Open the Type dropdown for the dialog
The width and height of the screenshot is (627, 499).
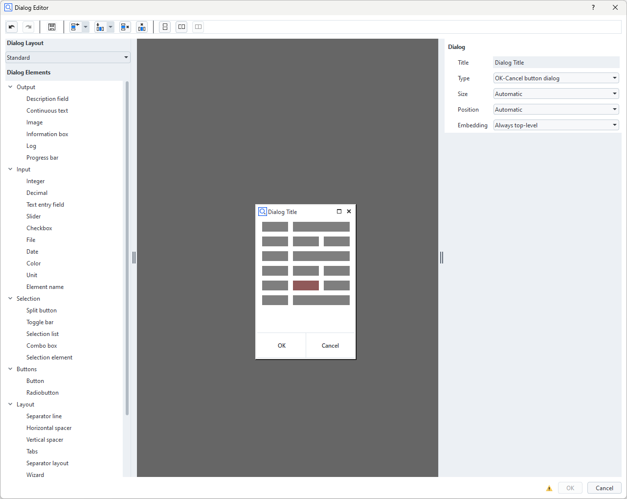click(x=556, y=78)
